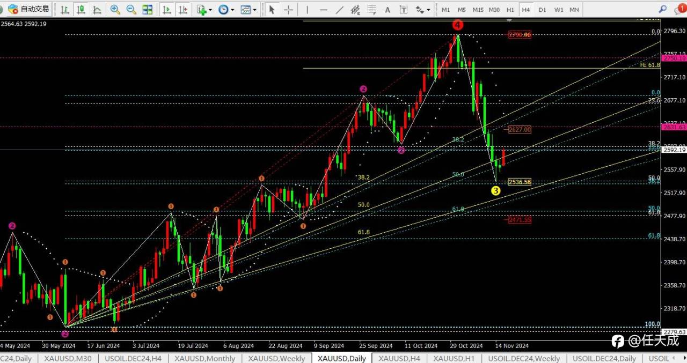
Task: Click the 29 Oct 2024 date label
Action: point(467,346)
